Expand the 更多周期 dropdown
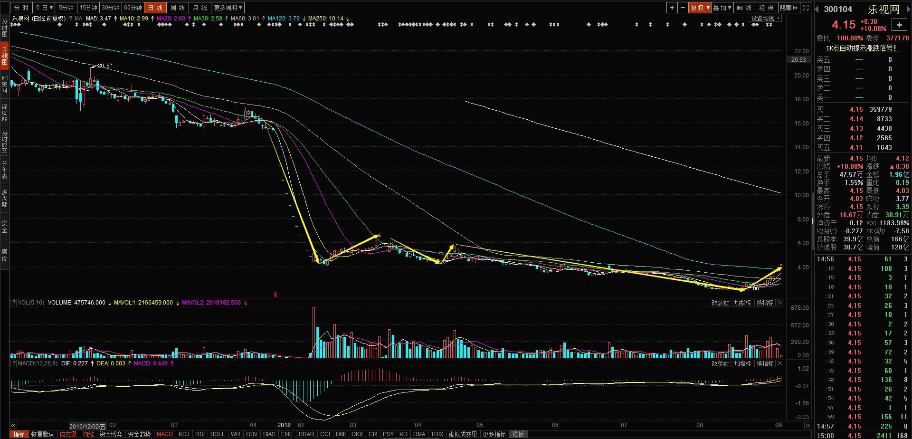The width and height of the screenshot is (912, 439). pos(228,8)
